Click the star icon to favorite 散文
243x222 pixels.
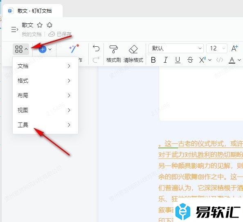(40, 25)
